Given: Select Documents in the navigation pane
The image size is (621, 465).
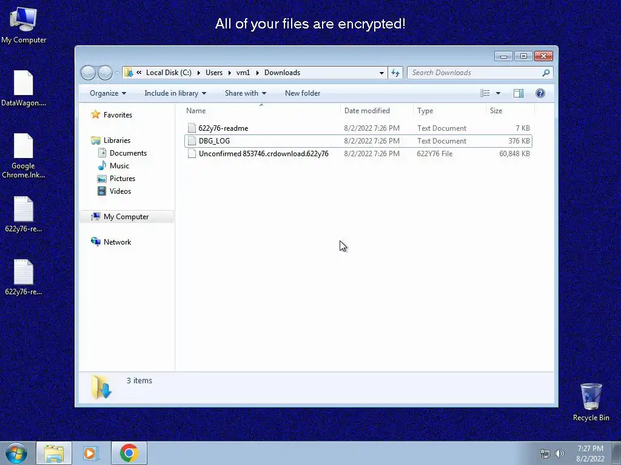Looking at the screenshot, I should (x=128, y=153).
